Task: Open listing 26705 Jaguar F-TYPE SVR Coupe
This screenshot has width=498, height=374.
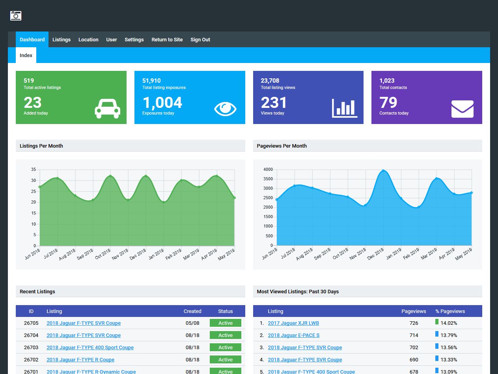Action: 84,323
